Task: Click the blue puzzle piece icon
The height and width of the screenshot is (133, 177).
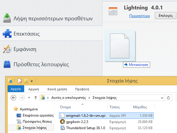Action: [7, 34]
